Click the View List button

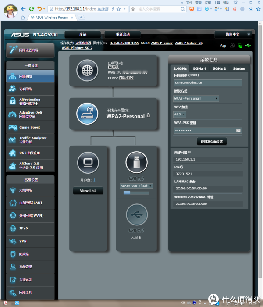88,191
